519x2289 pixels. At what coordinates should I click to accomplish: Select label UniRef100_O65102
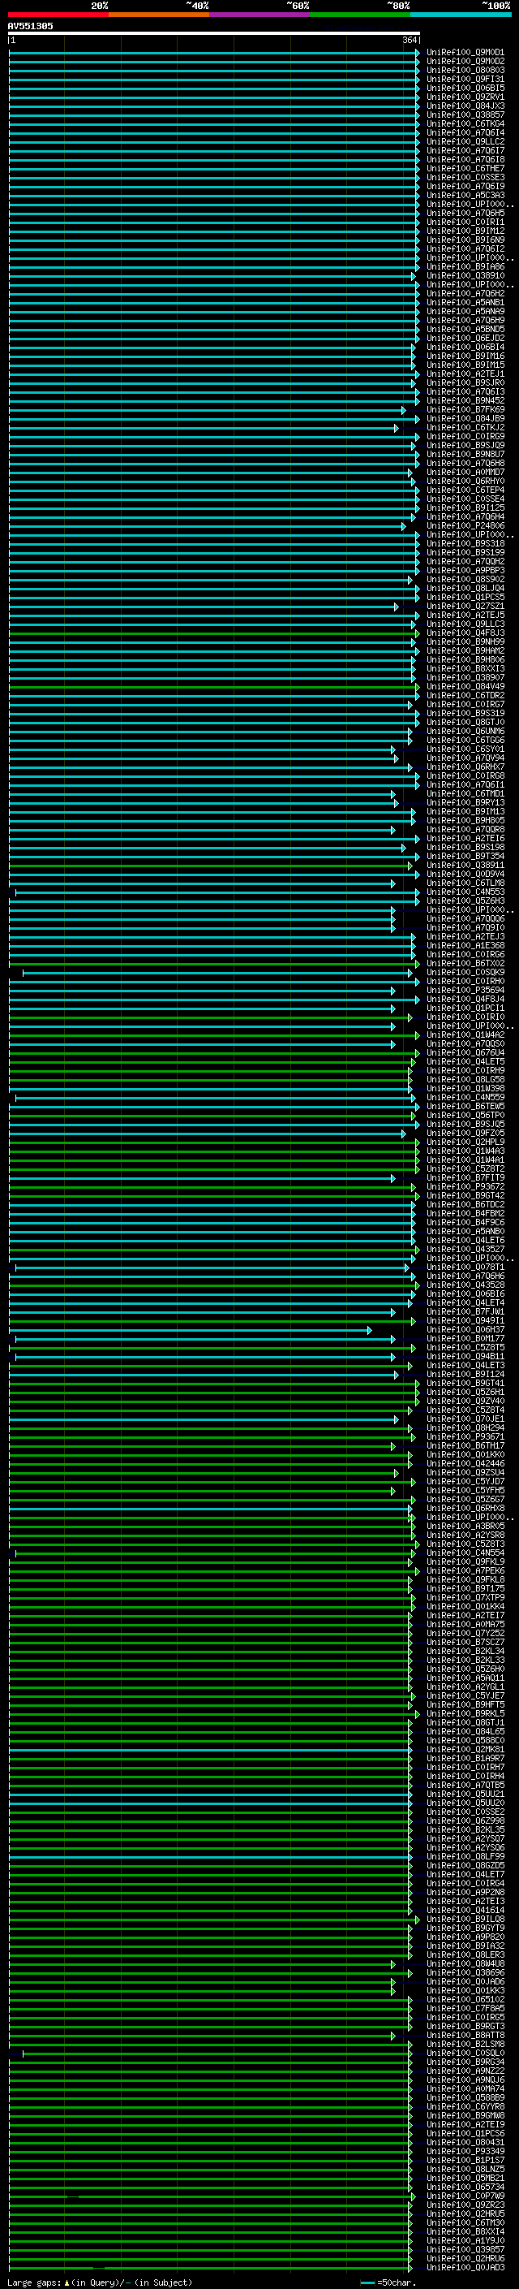pos(465,1999)
